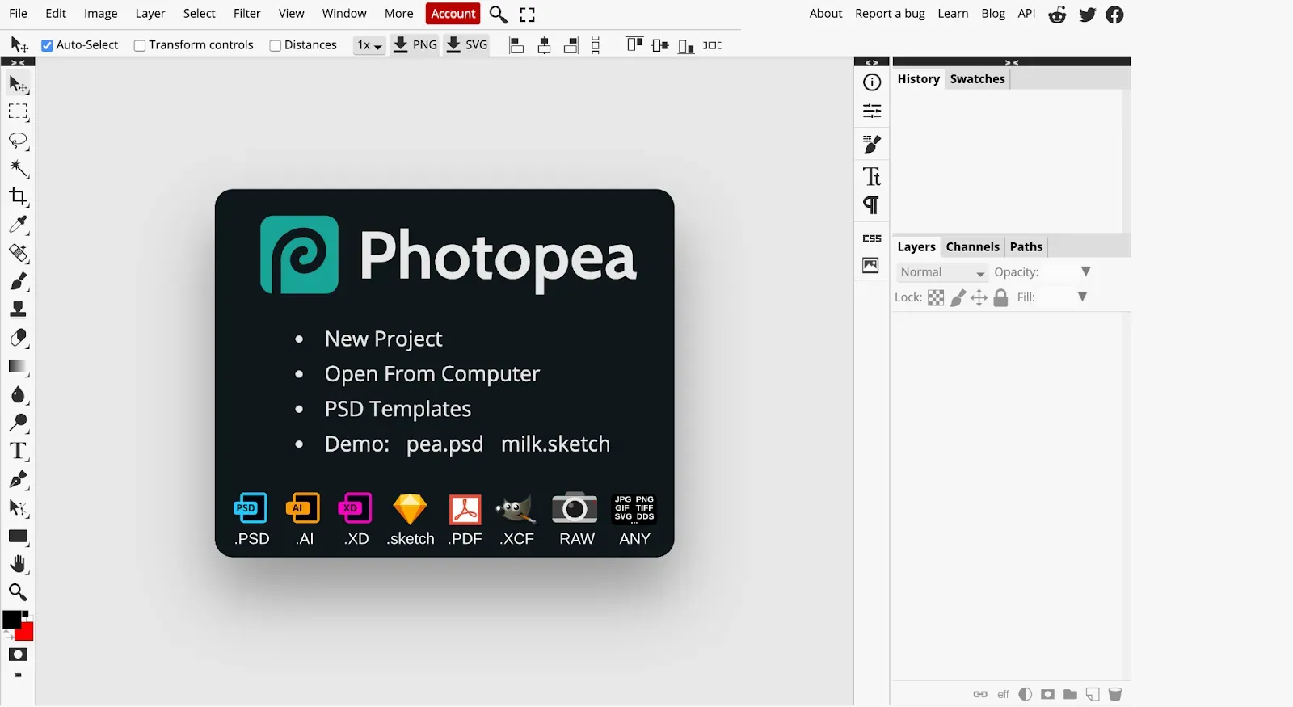Image resolution: width=1293 pixels, height=707 pixels.
Task: Activate the Crop tool
Action: 18,196
